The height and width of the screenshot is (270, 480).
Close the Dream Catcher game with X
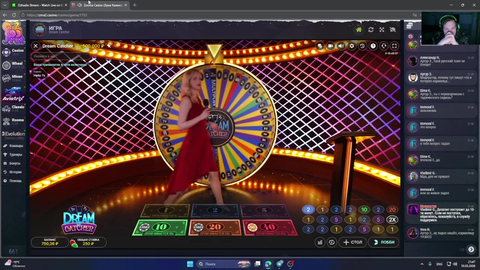36,46
